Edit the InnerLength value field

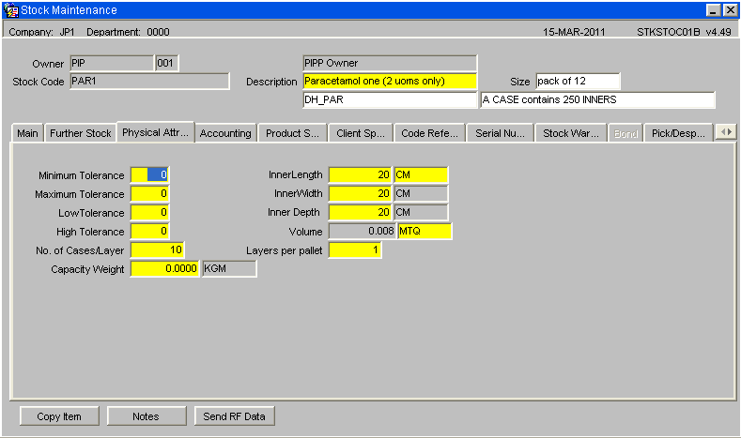(x=360, y=174)
